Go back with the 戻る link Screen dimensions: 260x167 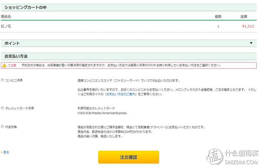[6, 152]
